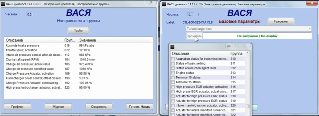This screenshot has height=116, width=319.
Task: Click the ВАСЯ icon in right window title
Action: [164, 4]
